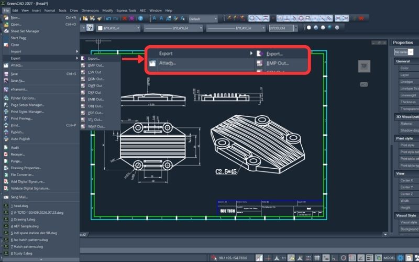Toggle the square object snap status button
419x262 pixels.
pyautogui.click(x=352, y=258)
